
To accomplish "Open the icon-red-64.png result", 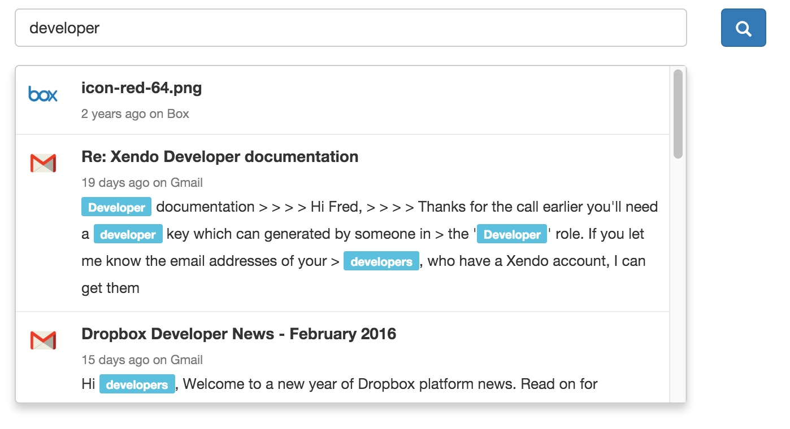I will pyautogui.click(x=142, y=88).
